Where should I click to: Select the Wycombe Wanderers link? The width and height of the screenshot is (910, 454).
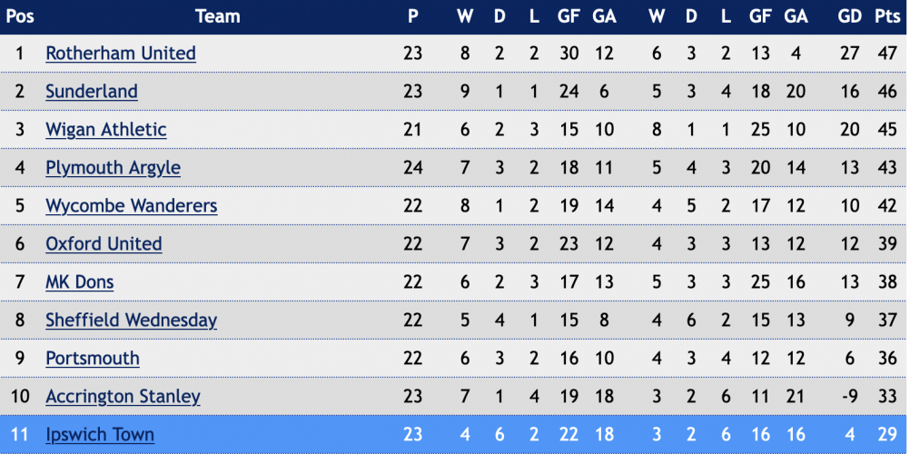[x=132, y=206]
